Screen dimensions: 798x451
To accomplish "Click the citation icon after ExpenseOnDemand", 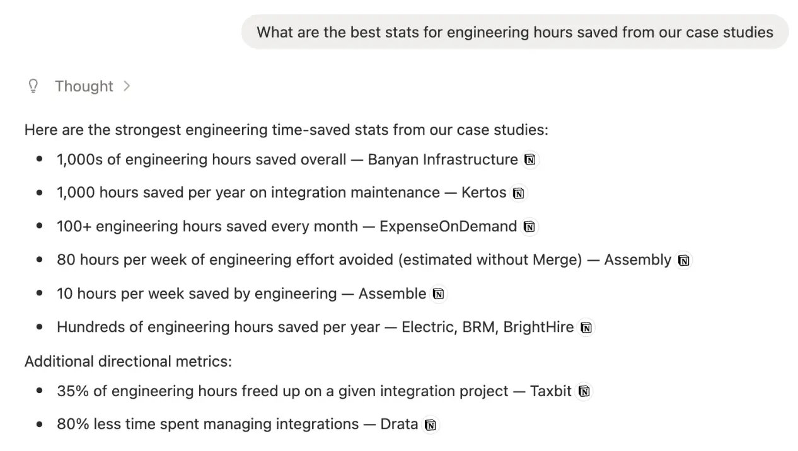I will point(529,226).
